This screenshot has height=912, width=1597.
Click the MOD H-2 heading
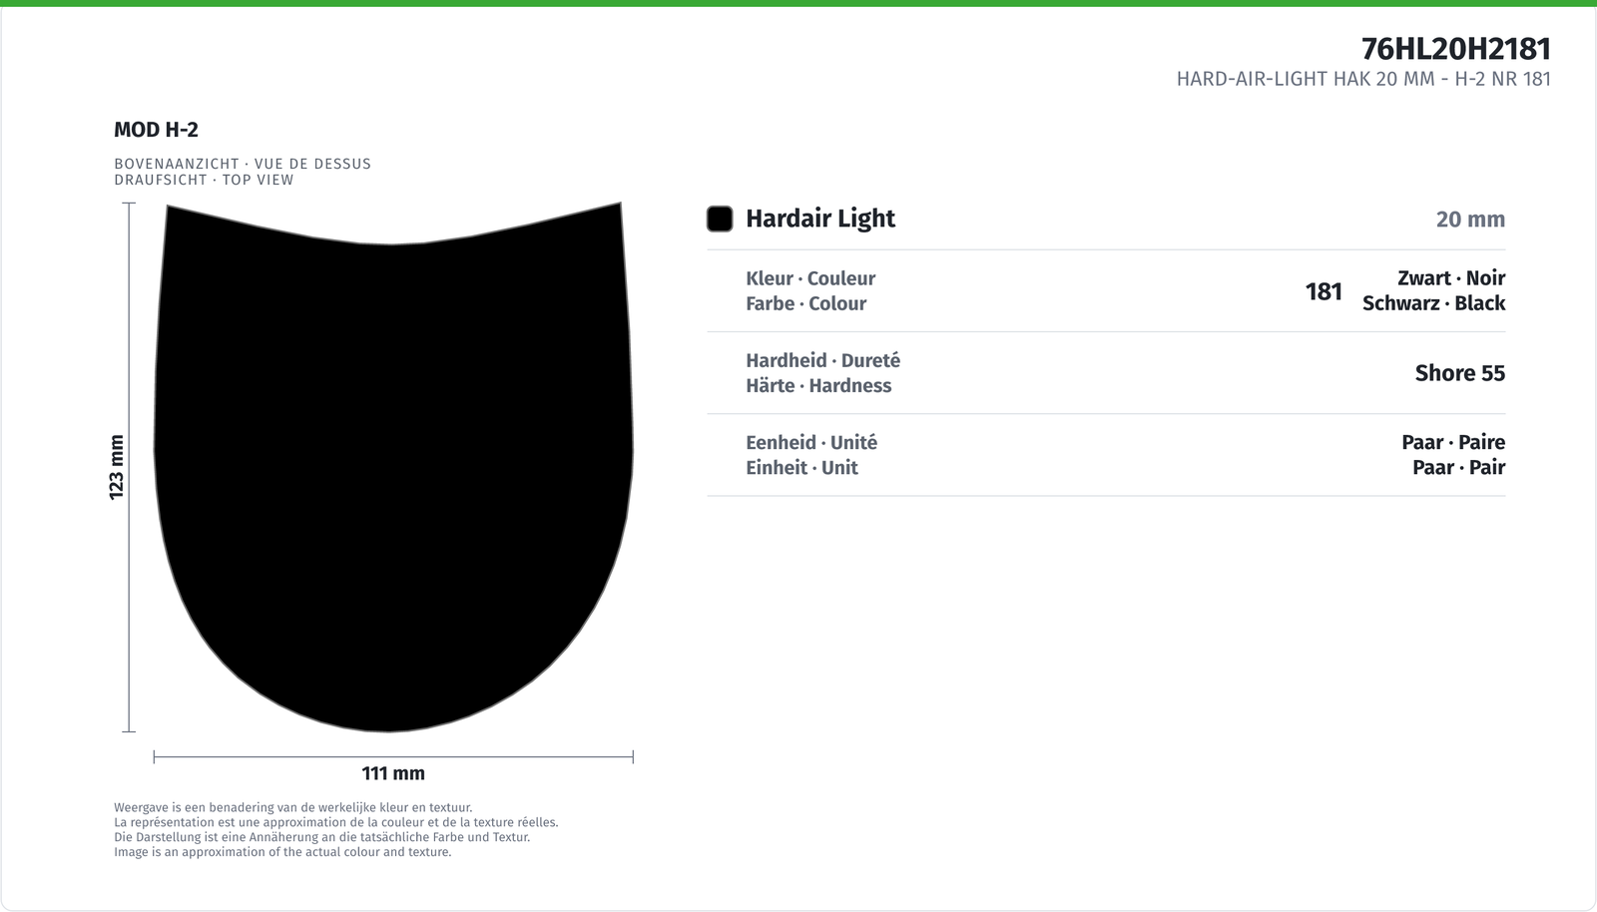[157, 130]
